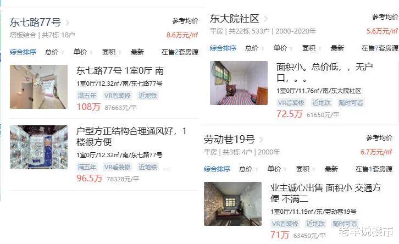Click VR看装修 tag on 96.5万 listing
This screenshot has width=399, height=244.
(x=118, y=167)
